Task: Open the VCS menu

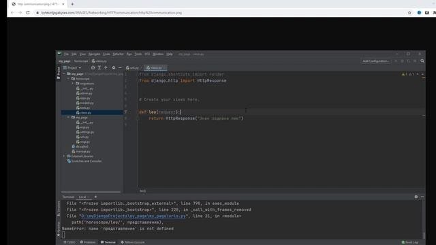Action: (x=147, y=54)
